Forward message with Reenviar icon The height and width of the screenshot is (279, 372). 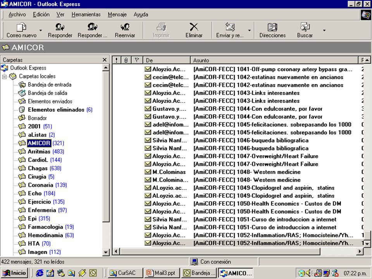click(125, 27)
